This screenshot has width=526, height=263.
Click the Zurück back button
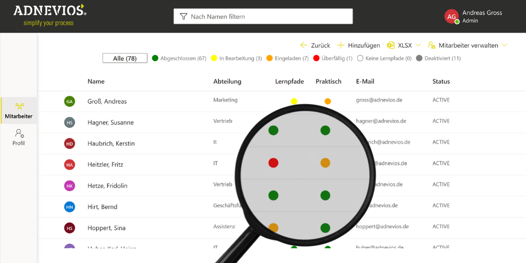(315, 45)
